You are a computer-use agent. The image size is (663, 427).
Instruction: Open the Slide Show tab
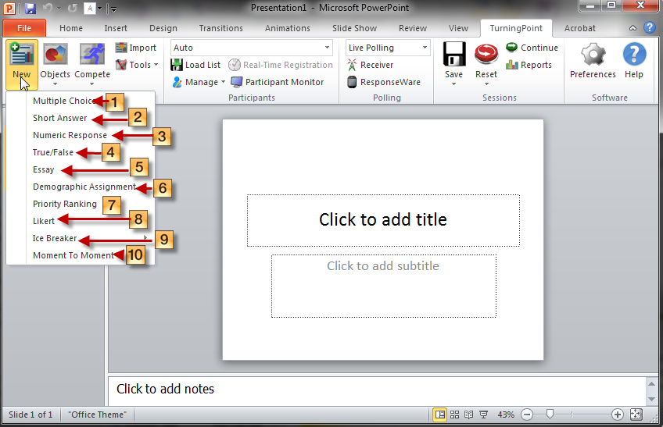pyautogui.click(x=354, y=28)
